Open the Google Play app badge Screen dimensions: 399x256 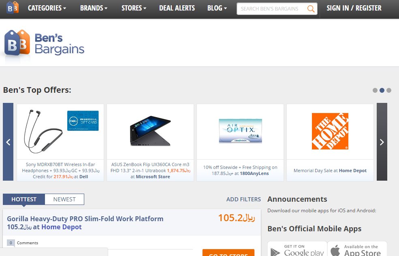point(297,250)
